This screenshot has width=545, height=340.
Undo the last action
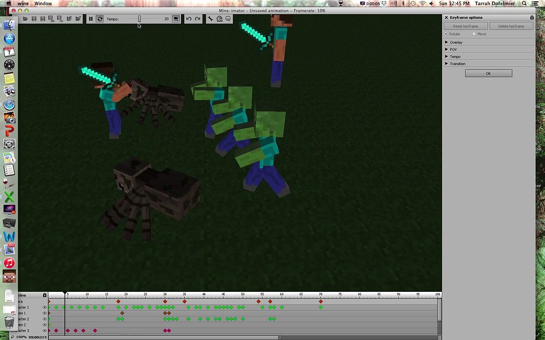[189, 19]
